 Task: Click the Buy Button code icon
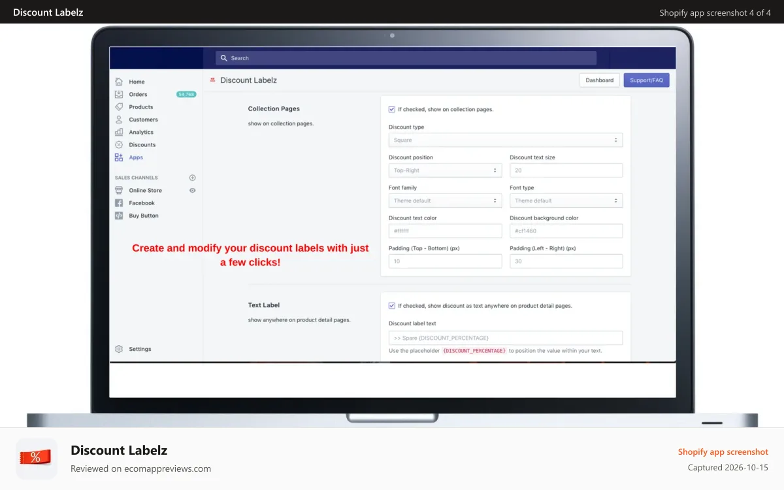point(119,216)
